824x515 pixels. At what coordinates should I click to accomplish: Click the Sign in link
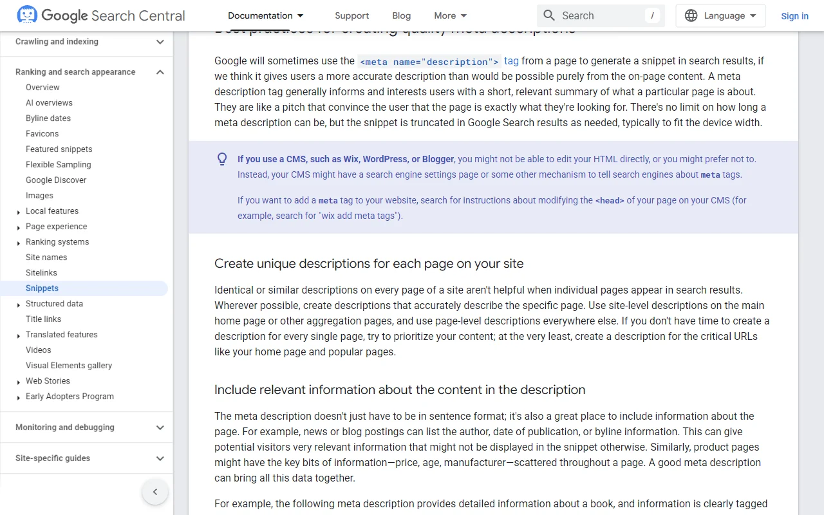[795, 16]
